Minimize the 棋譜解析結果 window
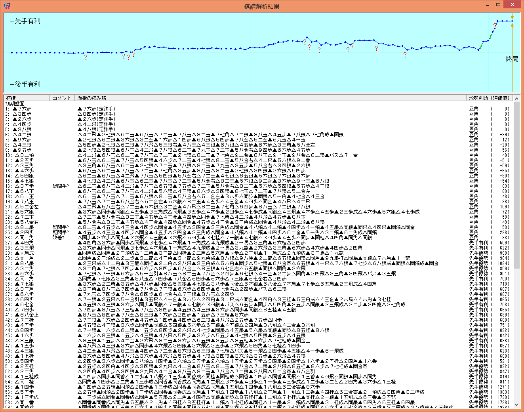The width and height of the screenshot is (524, 412). point(487,5)
